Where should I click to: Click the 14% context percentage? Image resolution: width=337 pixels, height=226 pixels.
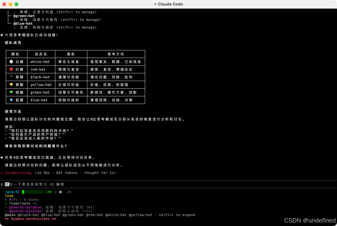coord(49,192)
